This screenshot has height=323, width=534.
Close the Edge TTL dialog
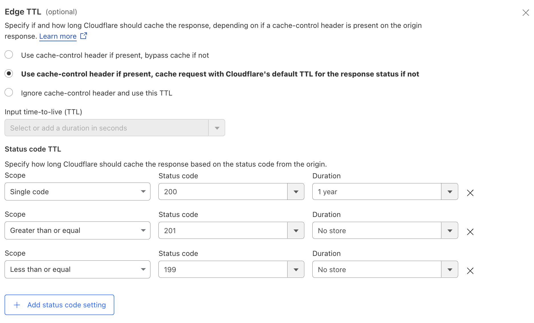point(526,13)
